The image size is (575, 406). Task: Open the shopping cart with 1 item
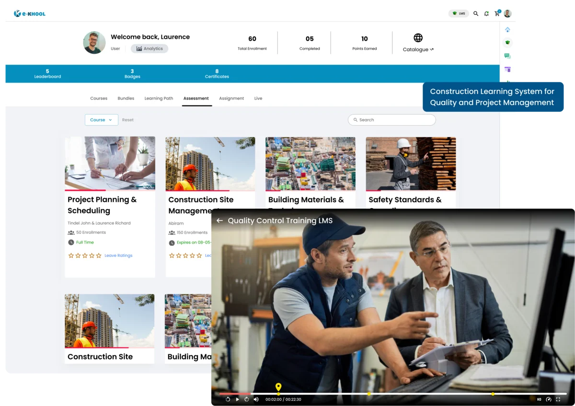point(497,13)
